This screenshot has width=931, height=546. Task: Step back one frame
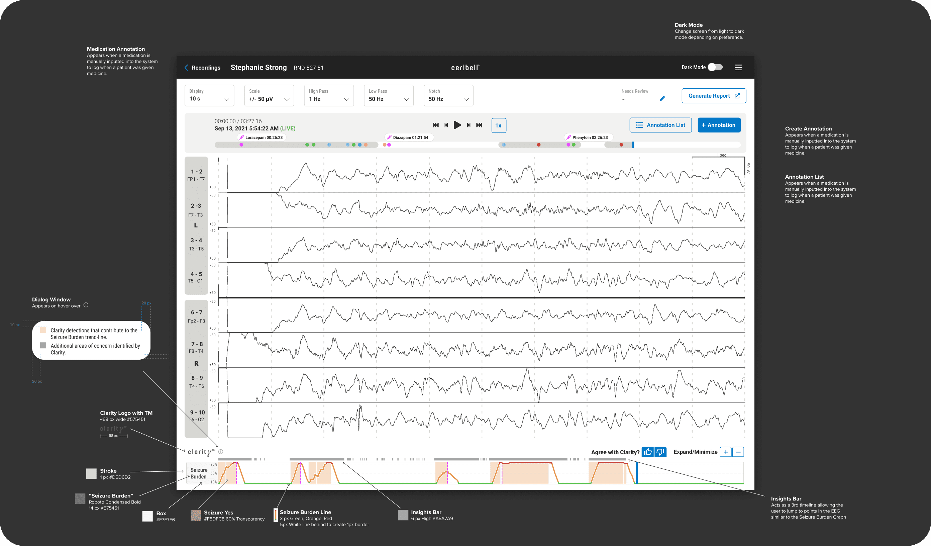[x=446, y=125]
